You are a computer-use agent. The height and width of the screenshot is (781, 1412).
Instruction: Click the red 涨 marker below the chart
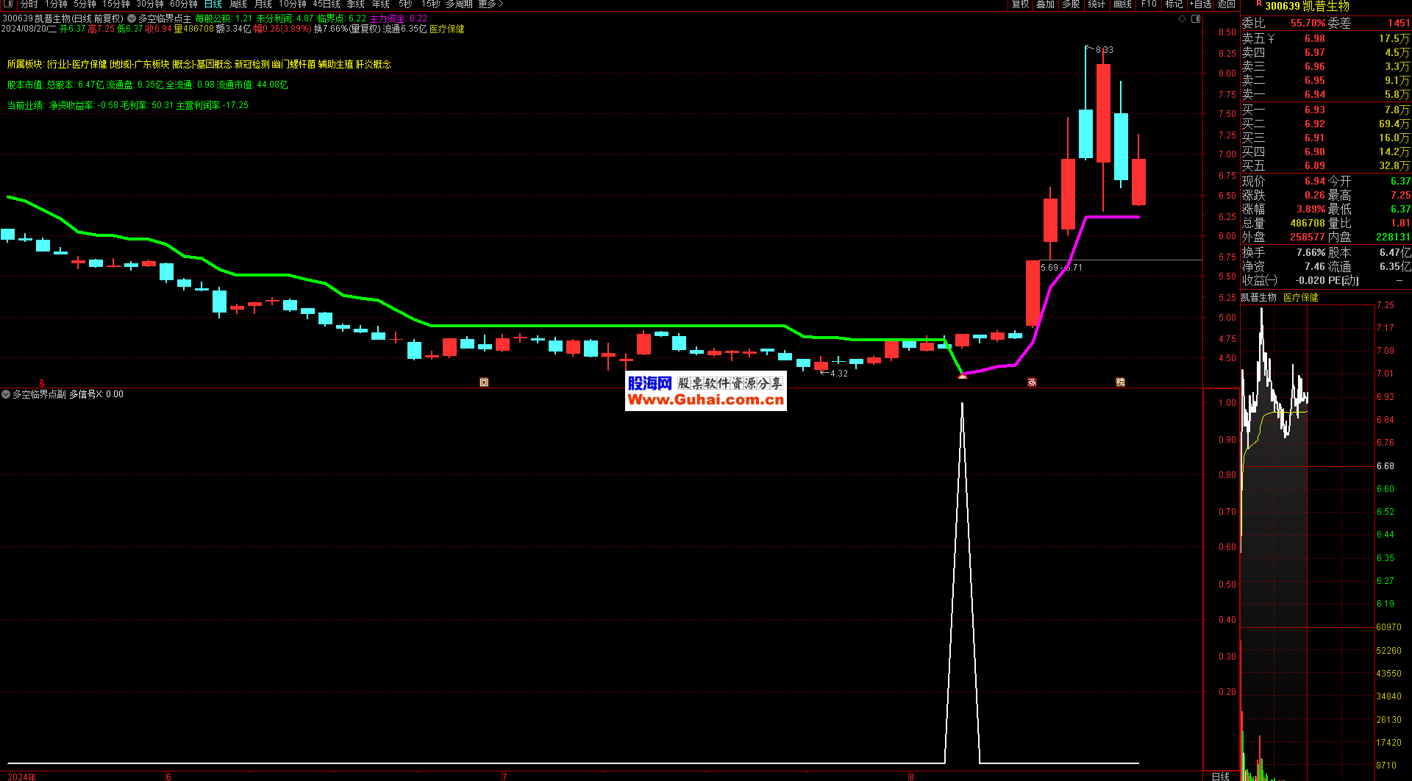tap(1032, 382)
